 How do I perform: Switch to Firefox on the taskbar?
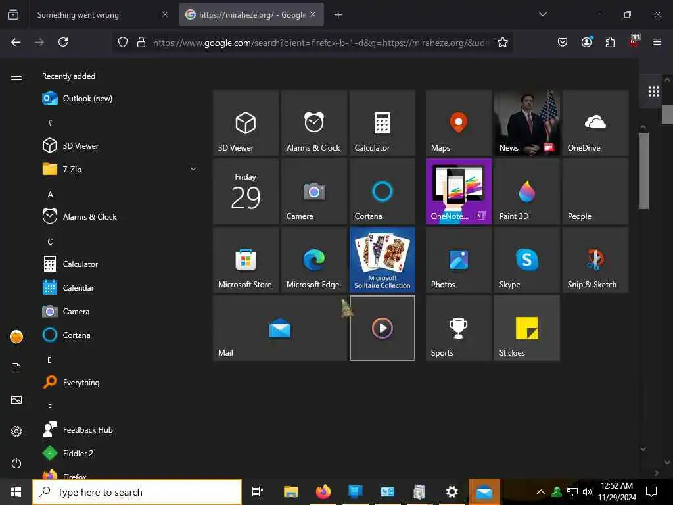click(x=323, y=492)
